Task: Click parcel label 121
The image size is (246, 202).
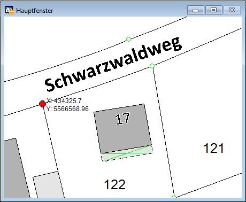Action: coord(213,148)
